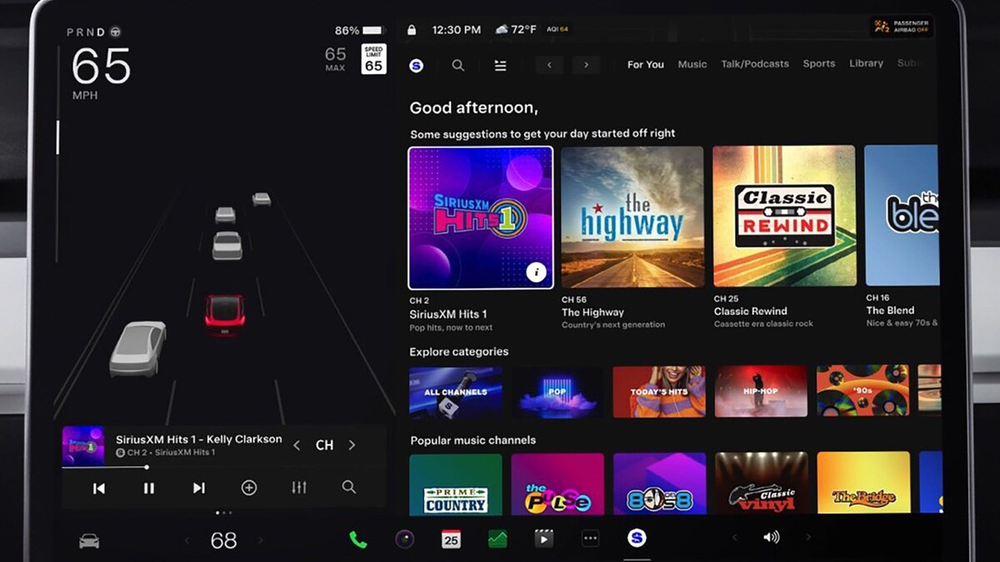Image resolution: width=1000 pixels, height=562 pixels.
Task: Open All Channels category
Action: [456, 391]
